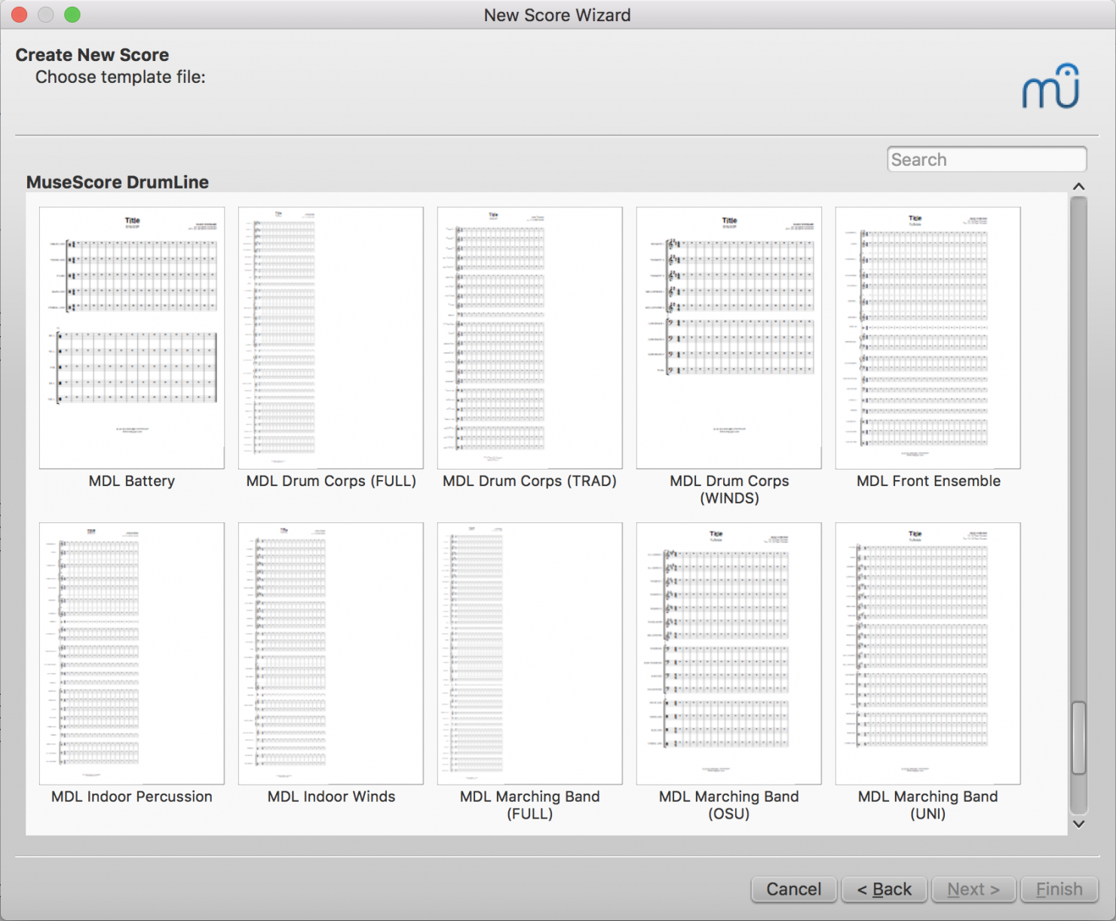Click the MuseScore logo icon
1116x921 pixels.
(1050, 84)
